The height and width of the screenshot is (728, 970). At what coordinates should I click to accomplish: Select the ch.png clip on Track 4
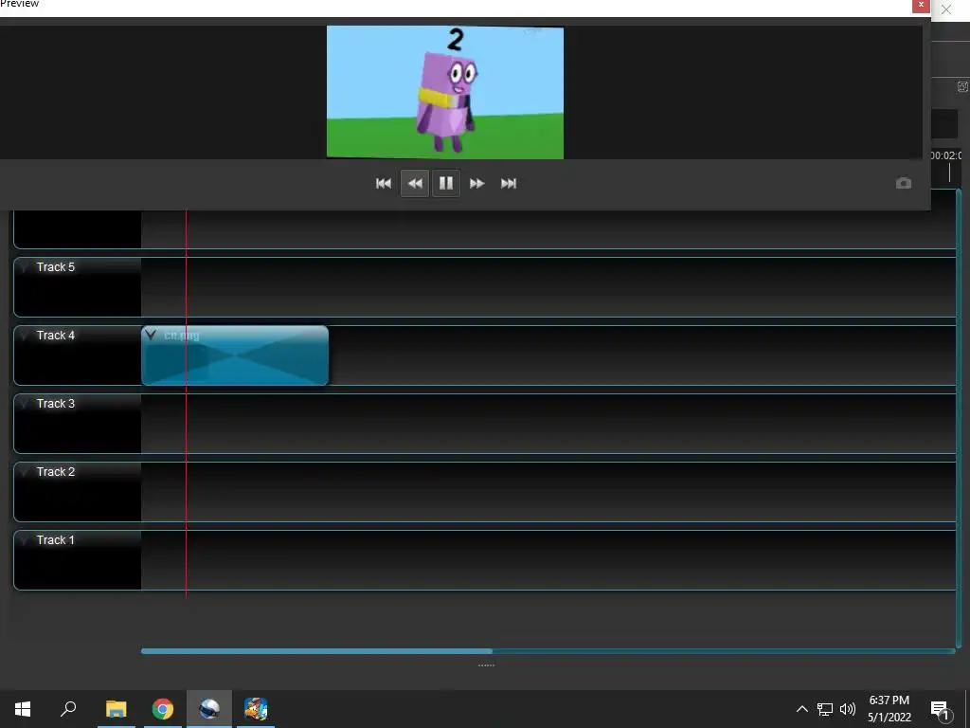(x=235, y=355)
